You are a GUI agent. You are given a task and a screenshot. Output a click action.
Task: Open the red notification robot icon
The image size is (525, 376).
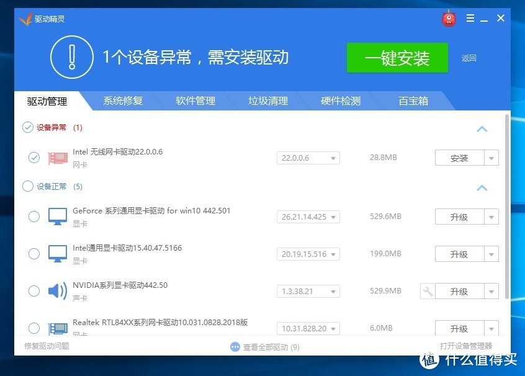(448, 18)
